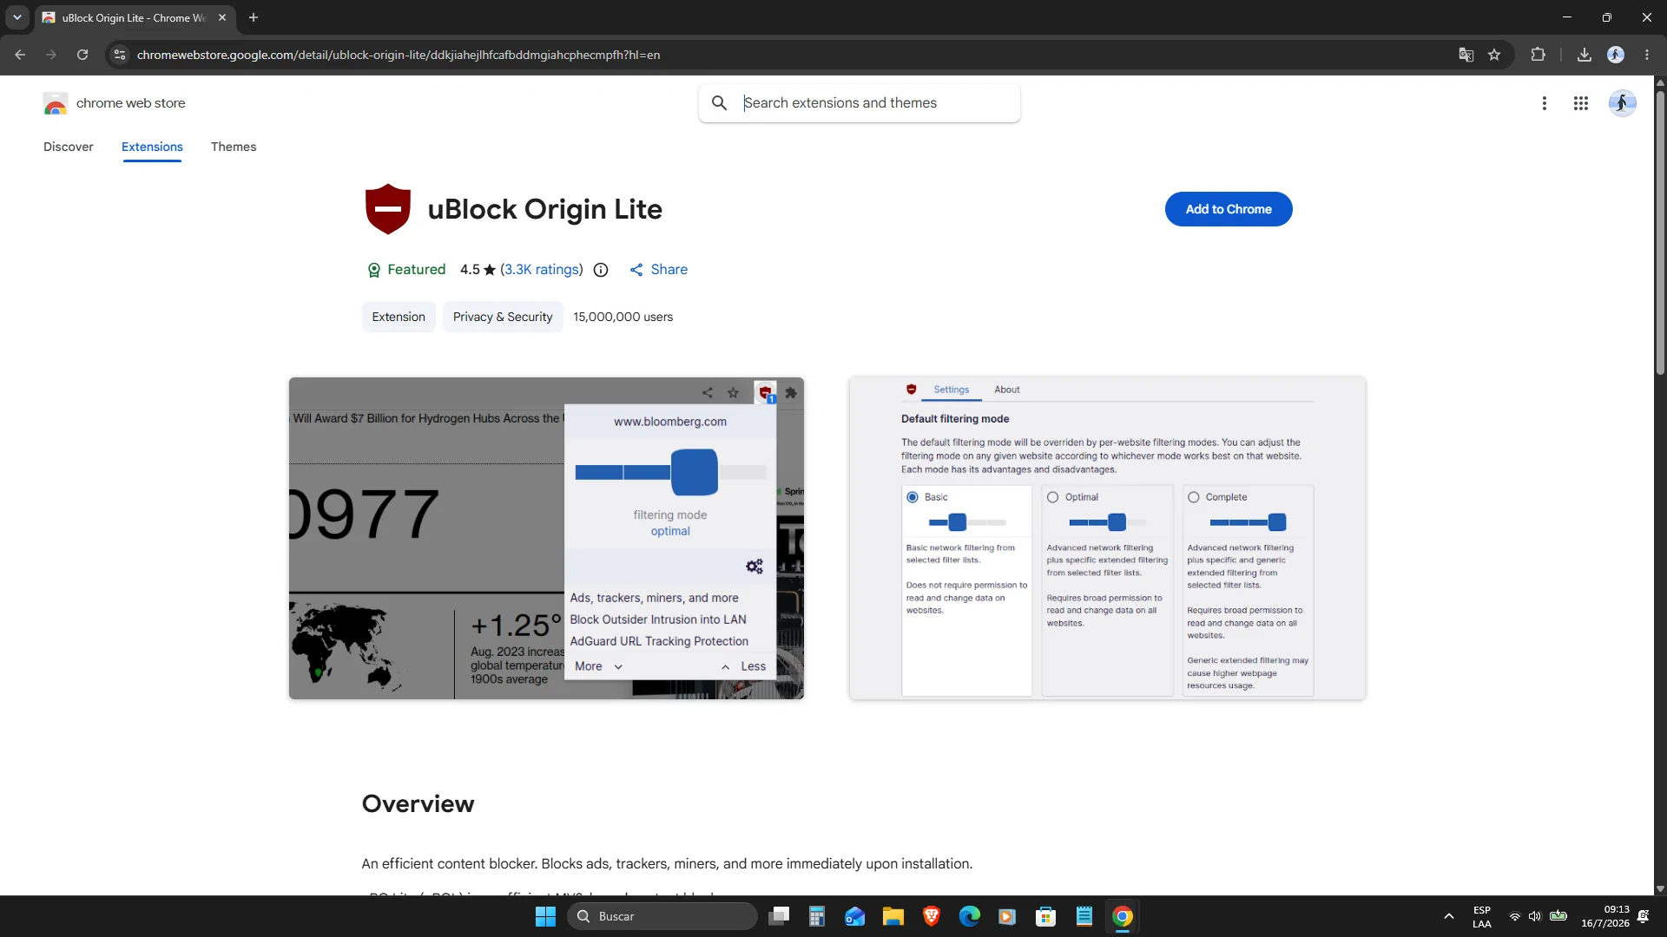Click the page vertical scrollbar
Screen dimensions: 1667x937
coord(1660,234)
